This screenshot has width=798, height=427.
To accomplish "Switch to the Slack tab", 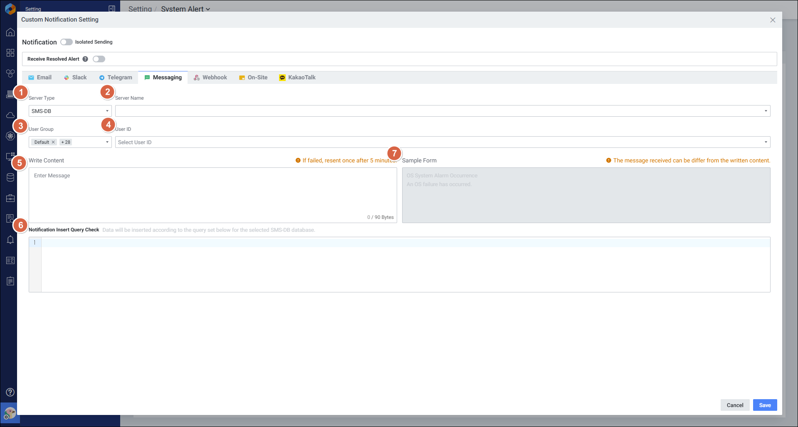I will click(75, 78).
